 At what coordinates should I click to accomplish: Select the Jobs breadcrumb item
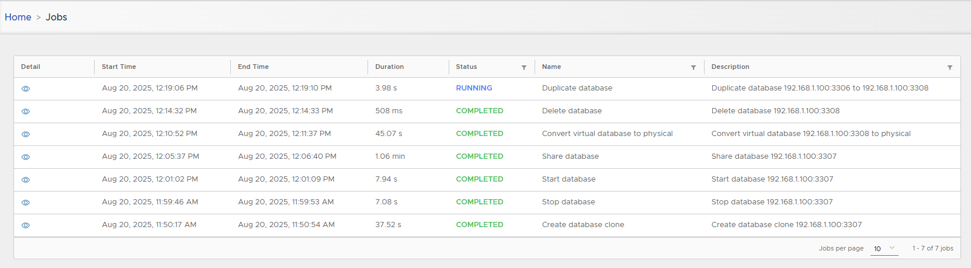click(x=57, y=17)
